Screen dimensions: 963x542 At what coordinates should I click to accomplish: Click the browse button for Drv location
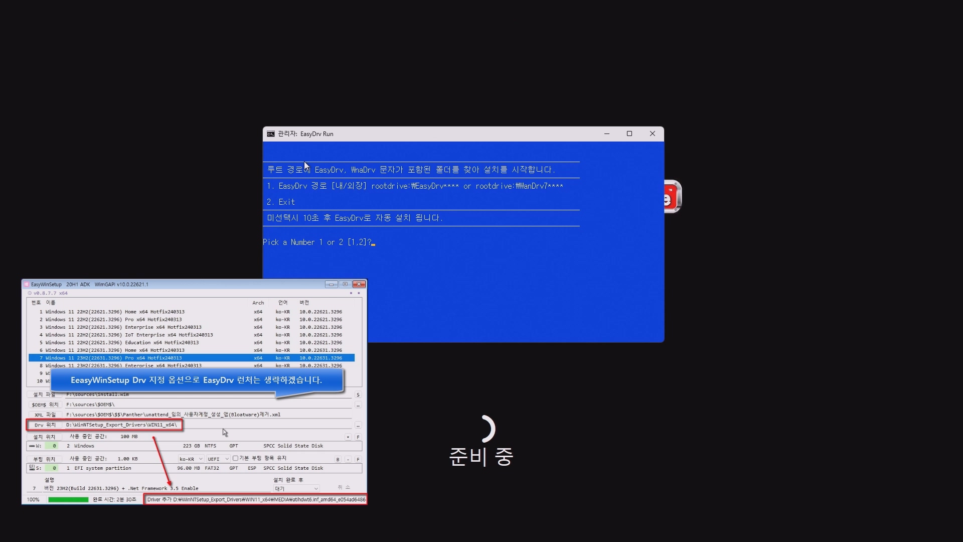358,425
